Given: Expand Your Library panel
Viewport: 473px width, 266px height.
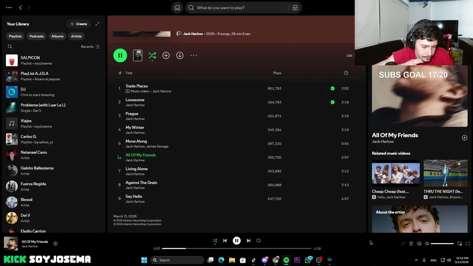Looking at the screenshot, I should tap(97, 24).
